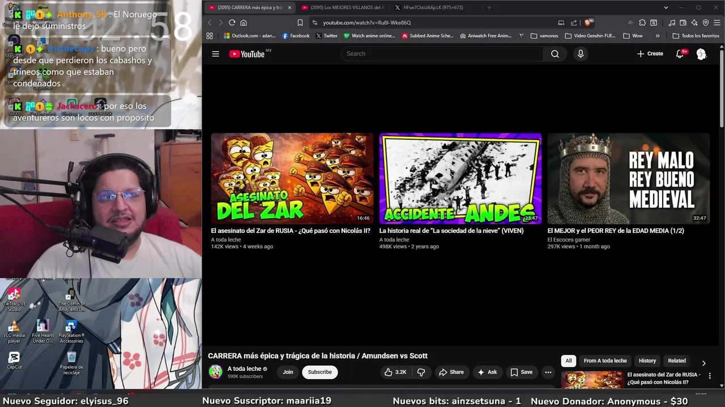Expand the tab search dropdown chevron

pos(666,7)
